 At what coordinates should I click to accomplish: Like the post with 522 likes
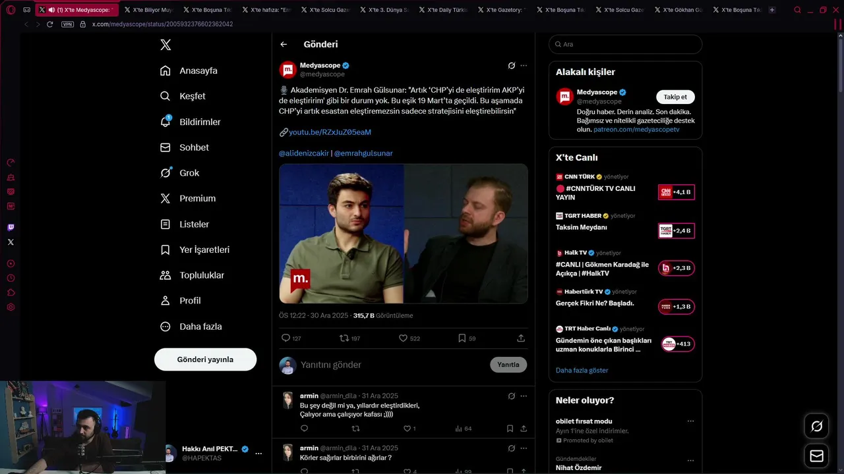409,338
